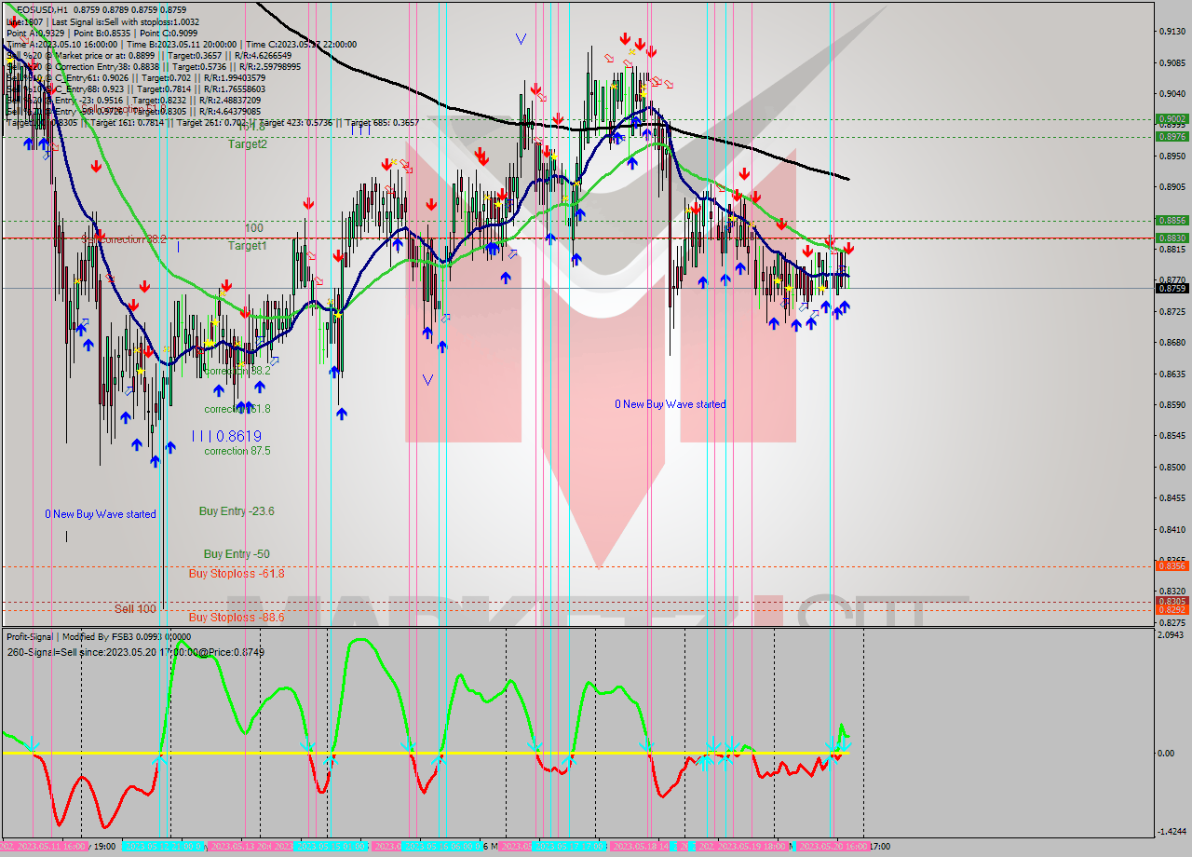Click the 0.8410 price axis label
The image size is (1192, 857).
pos(1172,529)
